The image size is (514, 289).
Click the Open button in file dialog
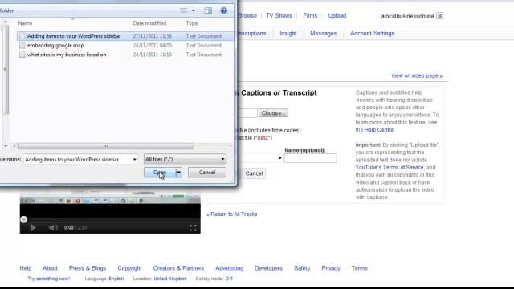click(160, 173)
